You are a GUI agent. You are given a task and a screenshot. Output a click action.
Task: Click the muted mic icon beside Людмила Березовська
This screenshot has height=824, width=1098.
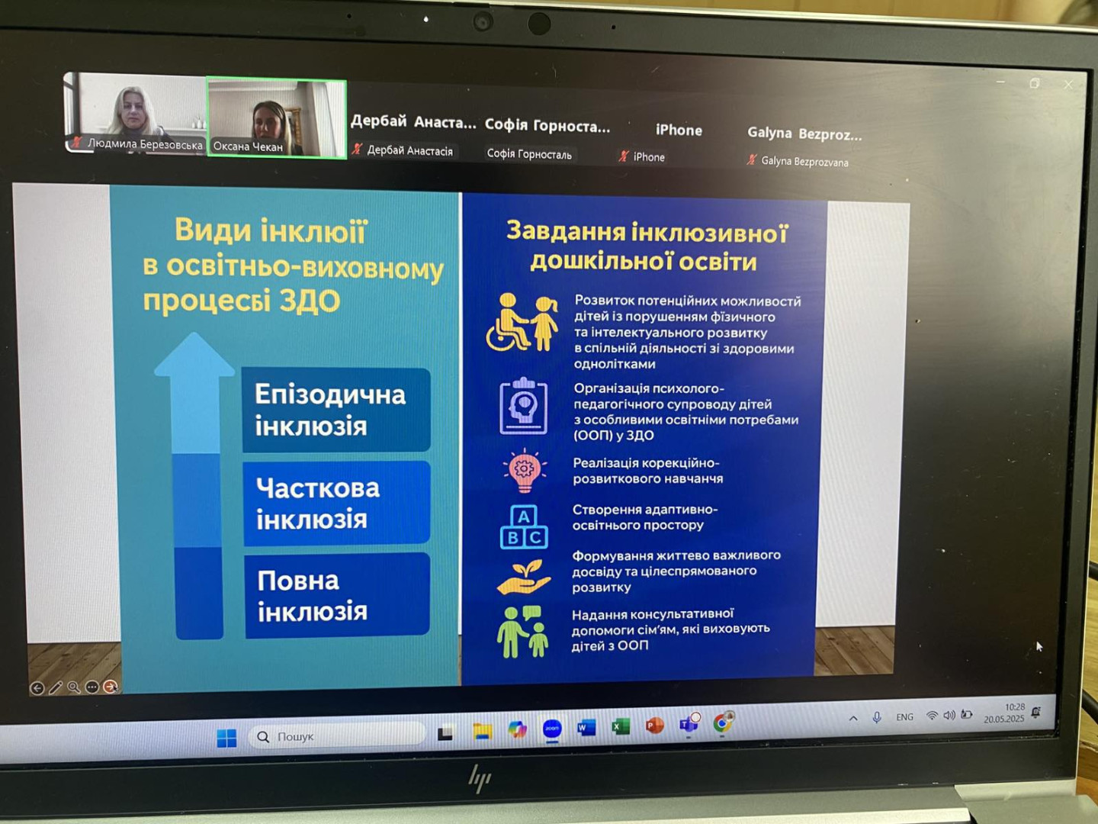pos(77,142)
